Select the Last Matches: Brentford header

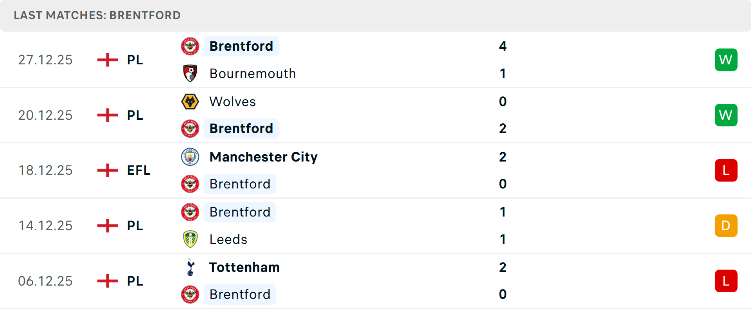pyautogui.click(x=97, y=15)
